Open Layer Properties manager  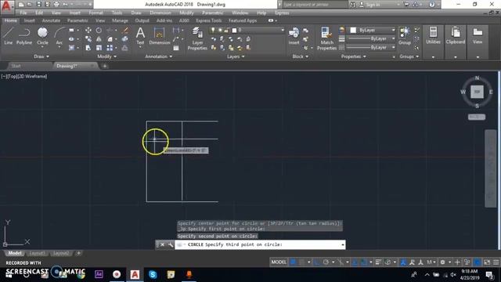point(197,38)
